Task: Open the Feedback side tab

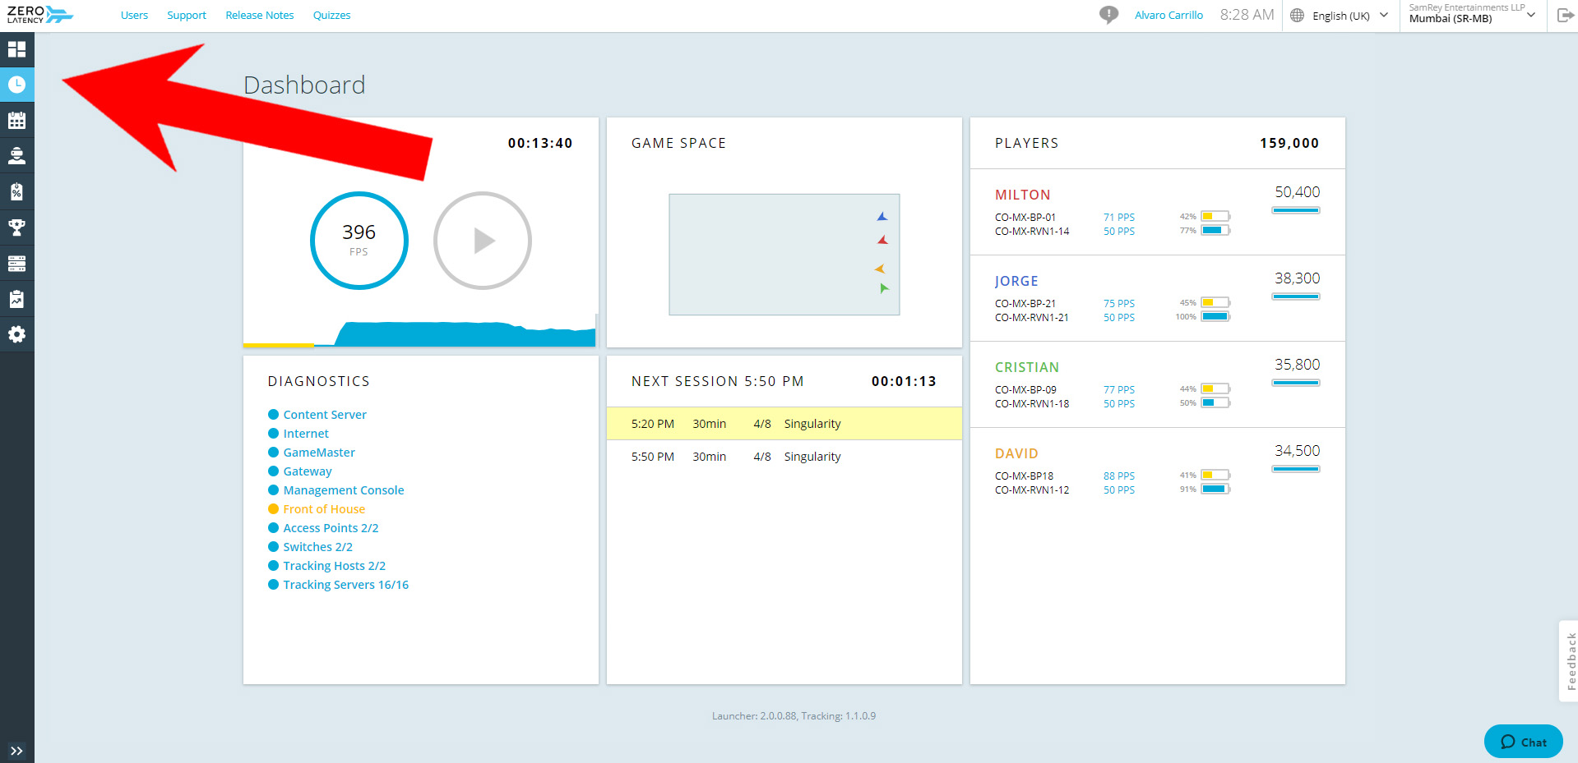Action: [x=1569, y=661]
